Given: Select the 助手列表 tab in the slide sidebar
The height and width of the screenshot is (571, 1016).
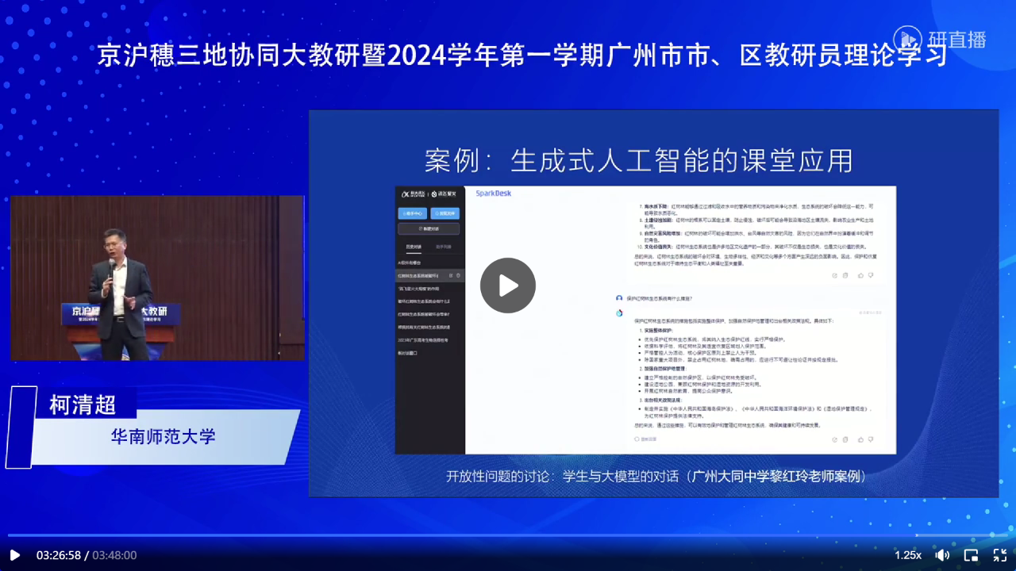Looking at the screenshot, I should (443, 247).
